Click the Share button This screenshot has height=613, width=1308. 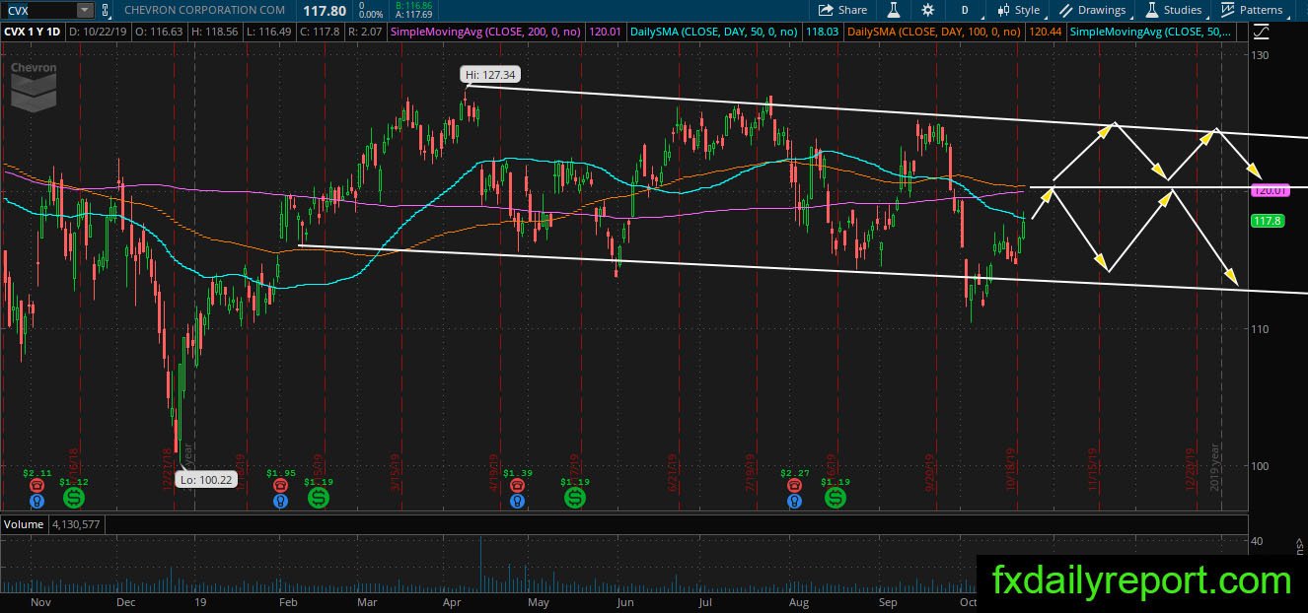click(x=842, y=10)
